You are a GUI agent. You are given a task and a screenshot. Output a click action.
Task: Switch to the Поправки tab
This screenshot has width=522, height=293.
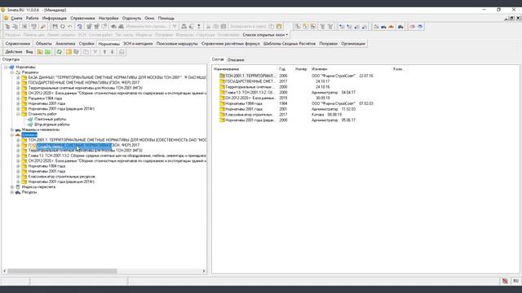[x=328, y=43]
